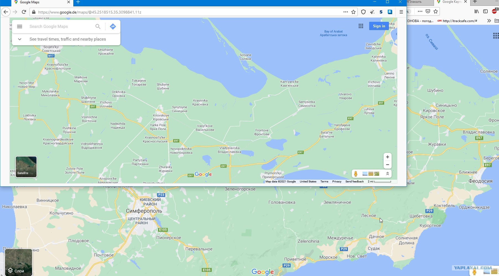Open page actions menu in background window

click(x=420, y=11)
